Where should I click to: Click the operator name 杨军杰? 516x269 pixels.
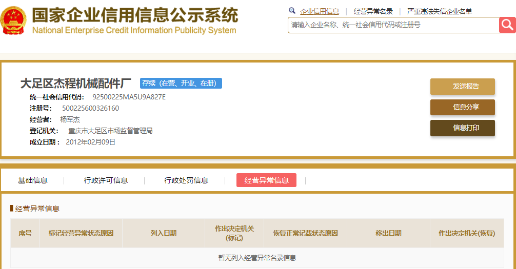70,120
